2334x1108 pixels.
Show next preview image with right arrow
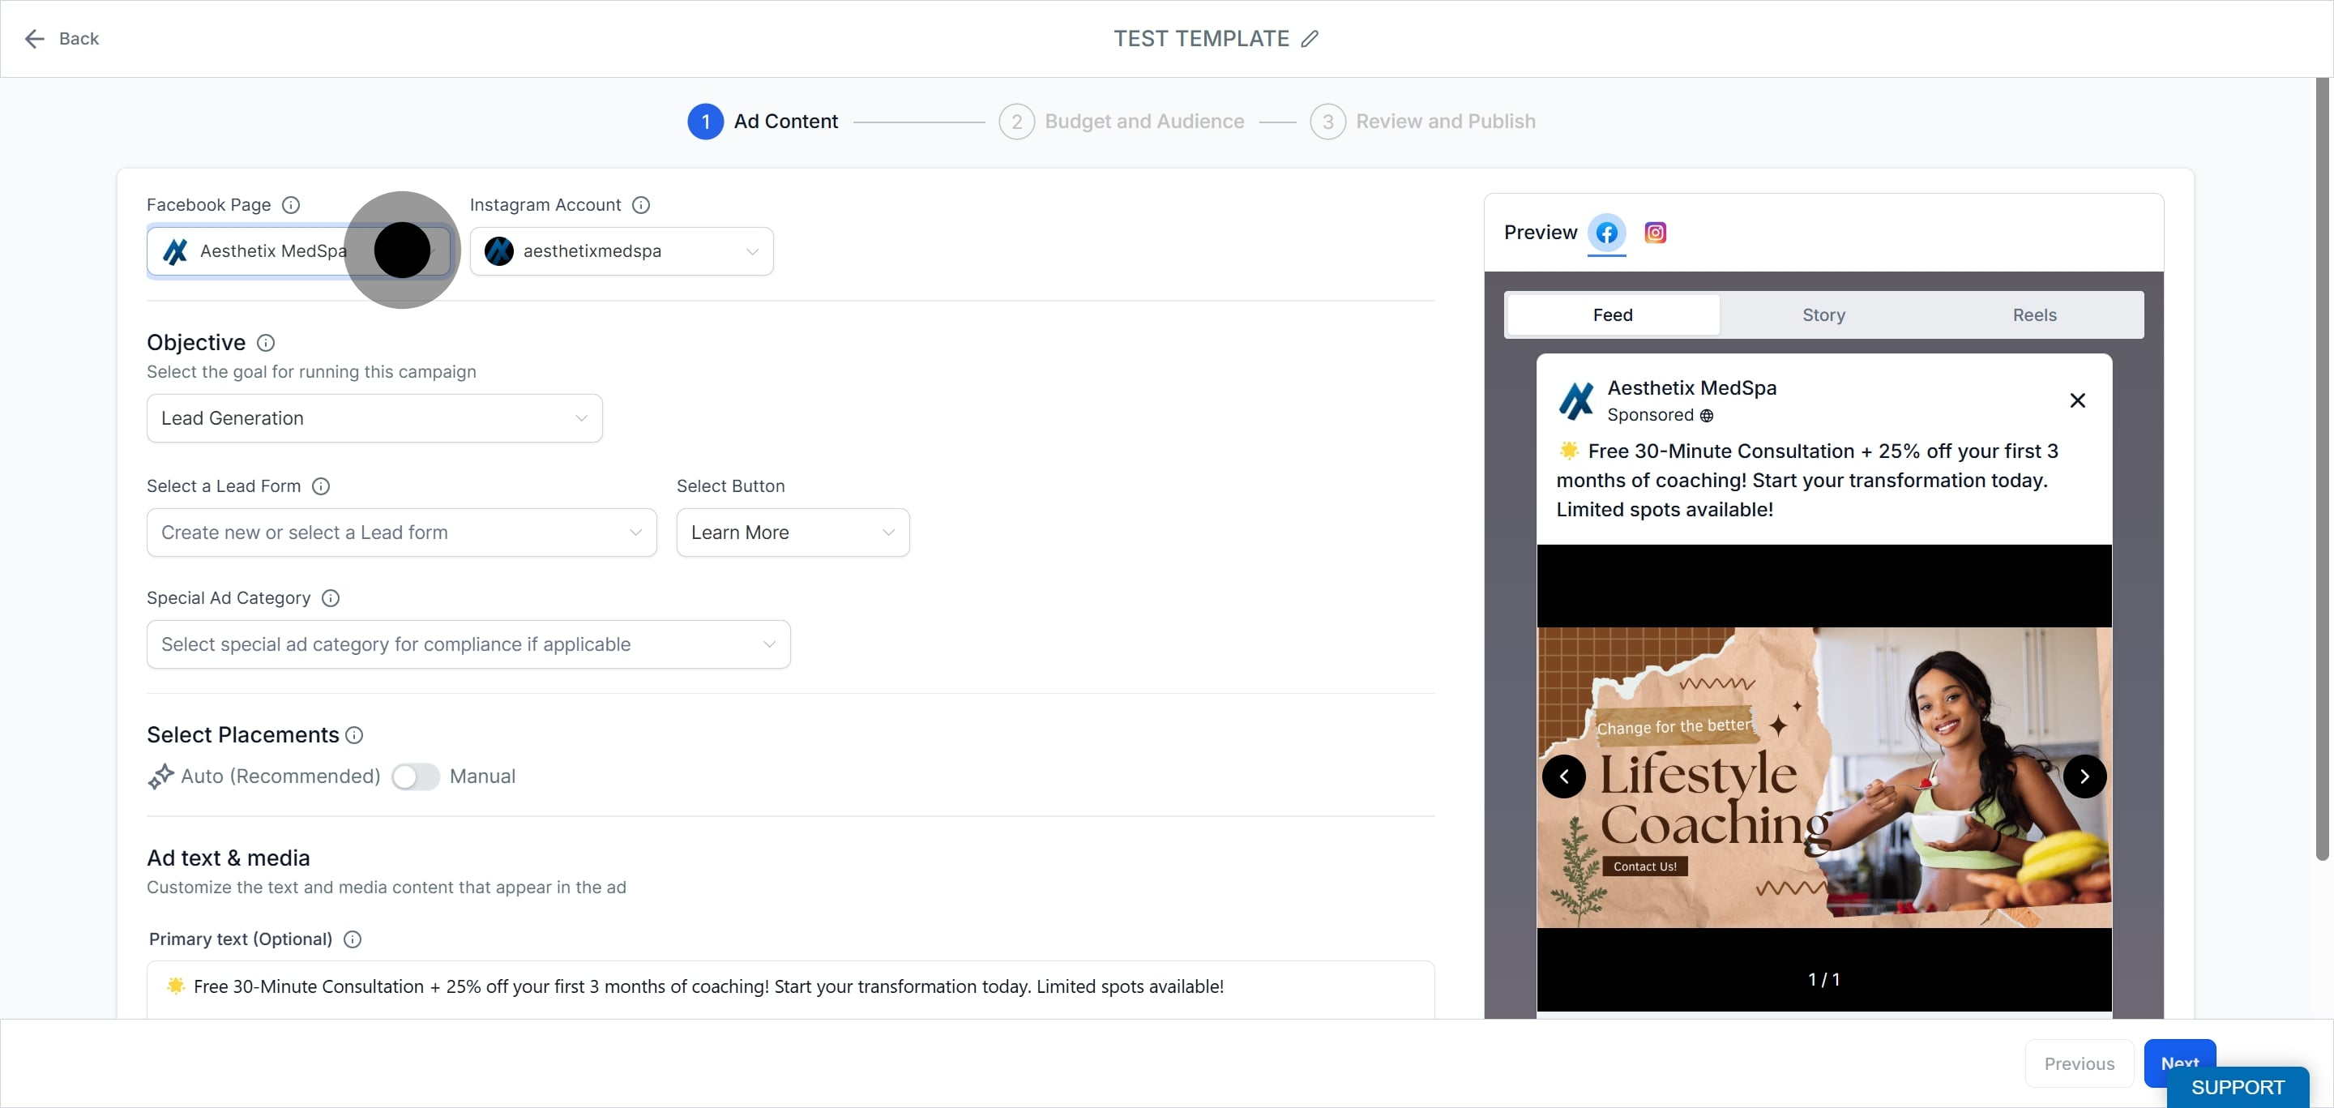(2084, 776)
